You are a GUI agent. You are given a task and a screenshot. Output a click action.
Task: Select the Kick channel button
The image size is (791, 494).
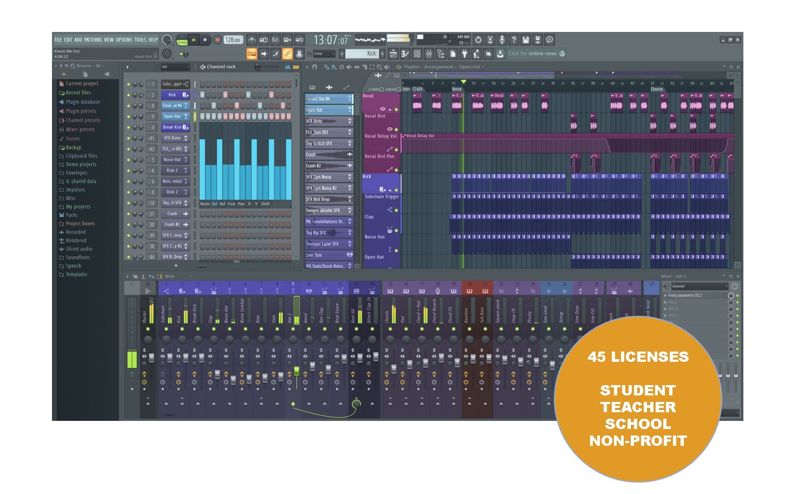175,95
